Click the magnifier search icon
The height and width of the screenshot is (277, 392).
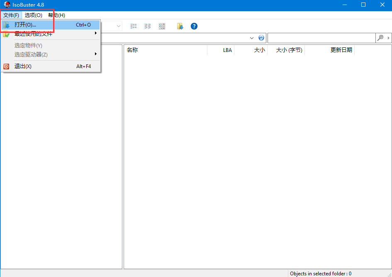(380, 38)
